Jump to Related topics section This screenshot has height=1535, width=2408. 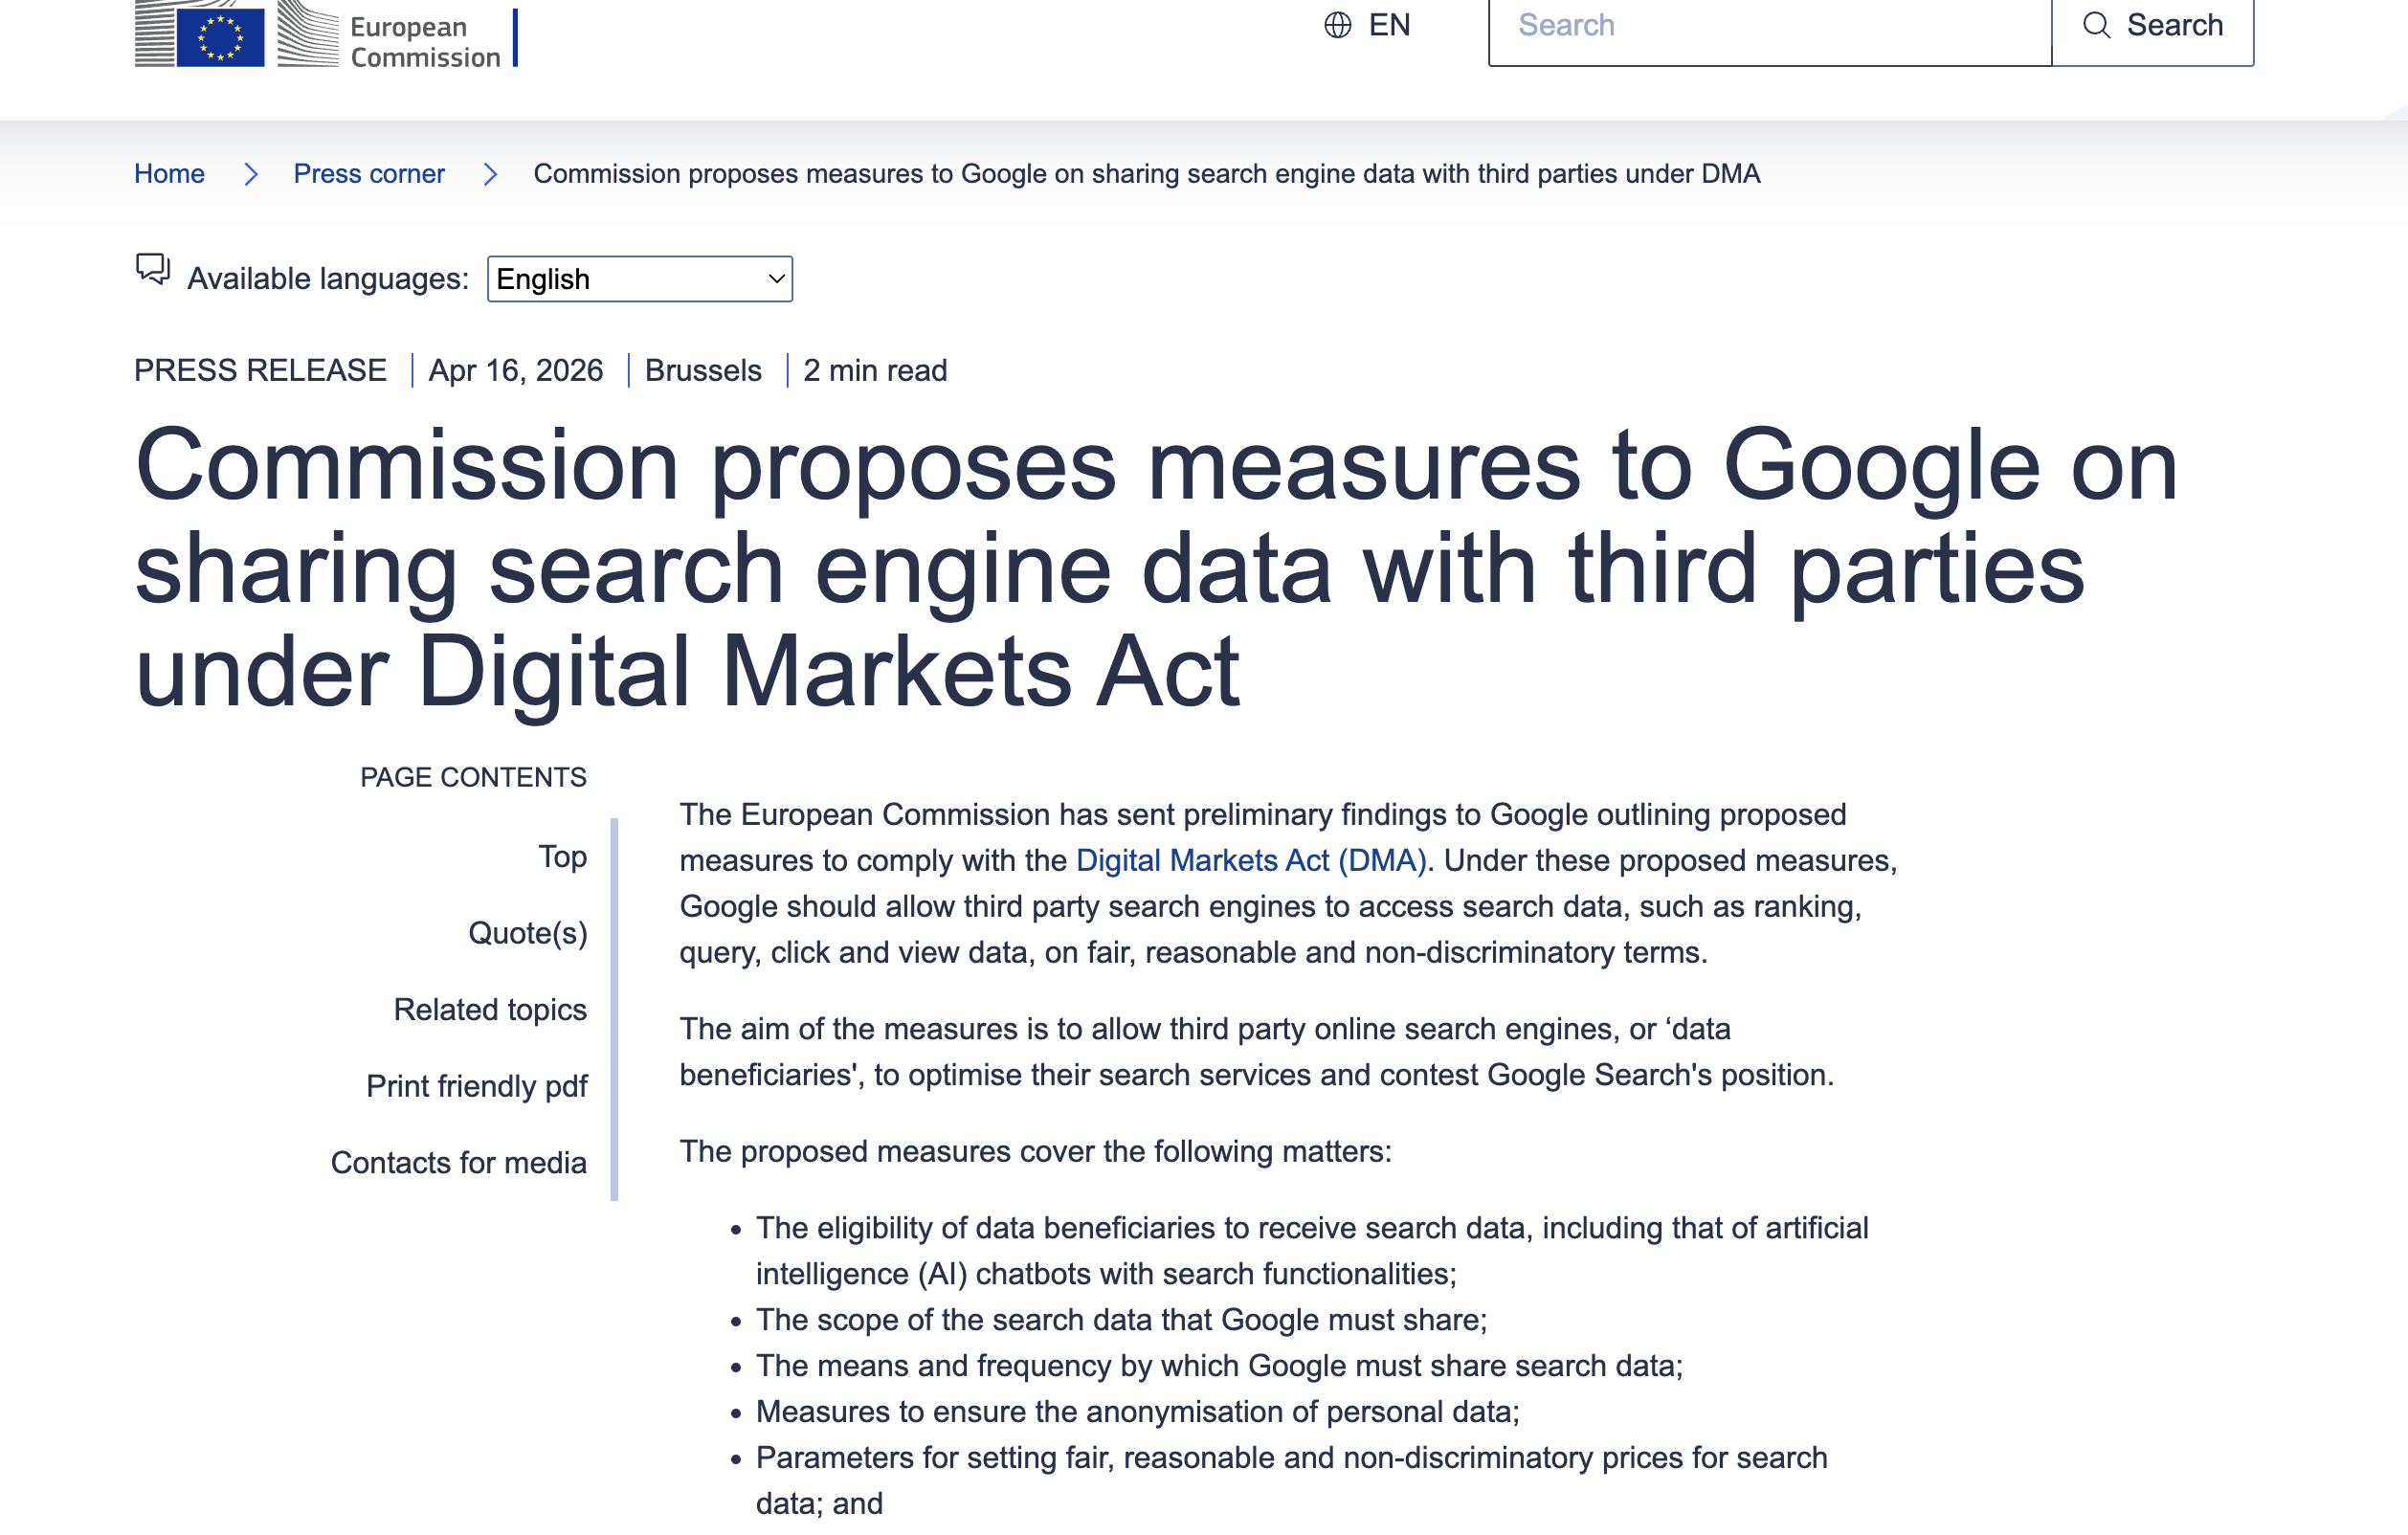pyautogui.click(x=490, y=1010)
